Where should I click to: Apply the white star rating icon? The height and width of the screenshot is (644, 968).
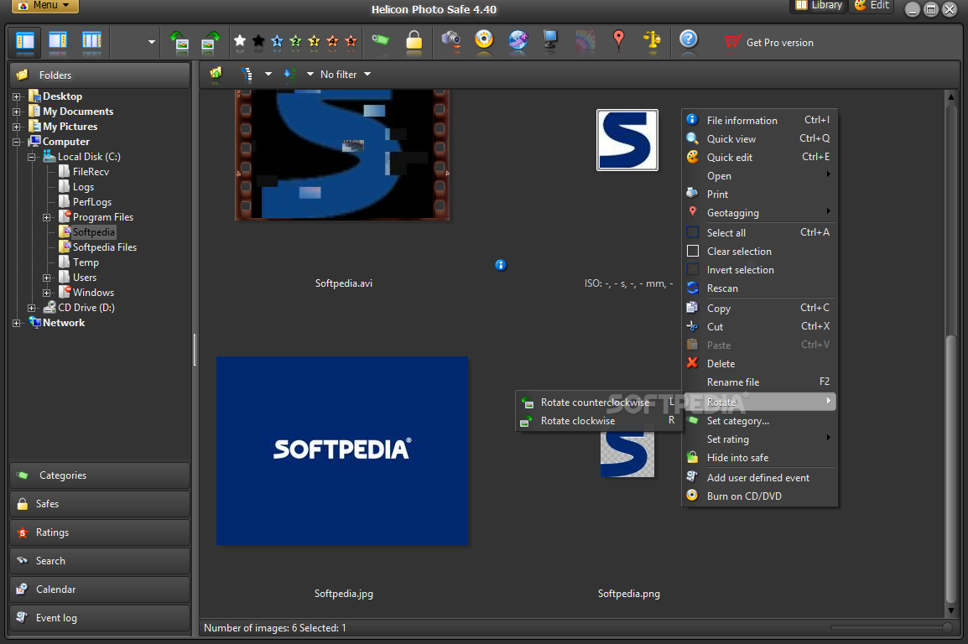(x=240, y=41)
